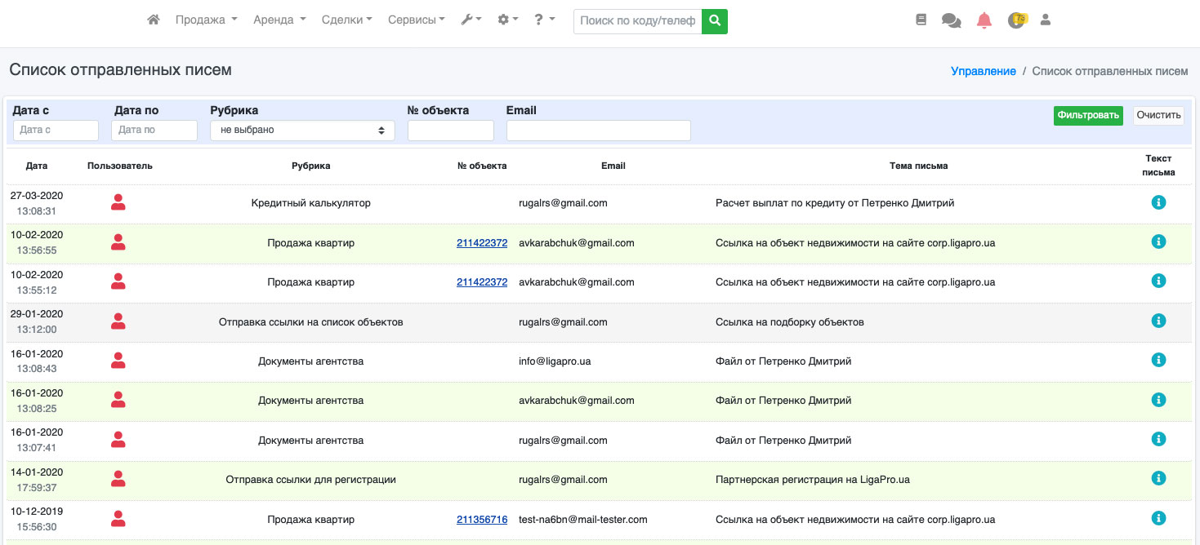Open the Продажа menu
Viewport: 1200px width, 545px height.
206,20
